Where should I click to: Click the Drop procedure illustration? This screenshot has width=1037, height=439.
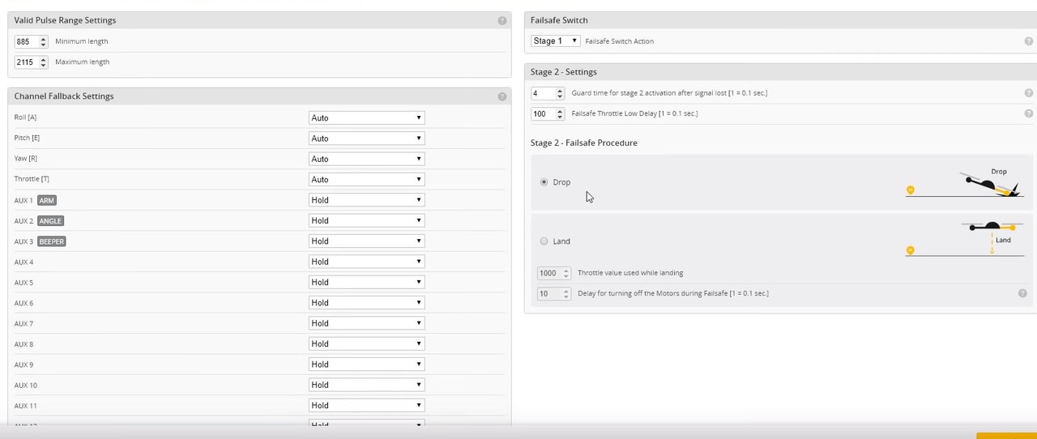click(x=965, y=182)
